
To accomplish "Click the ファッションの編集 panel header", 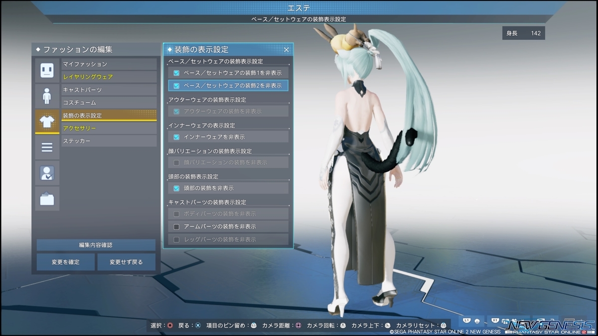I will click(96, 49).
